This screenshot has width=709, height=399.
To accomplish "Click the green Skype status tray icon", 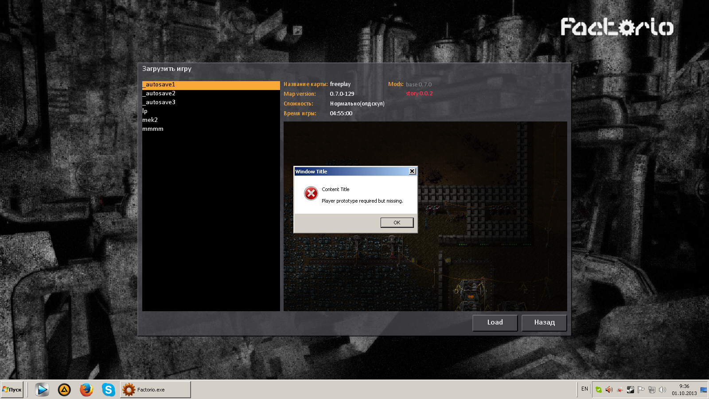I will [599, 390].
